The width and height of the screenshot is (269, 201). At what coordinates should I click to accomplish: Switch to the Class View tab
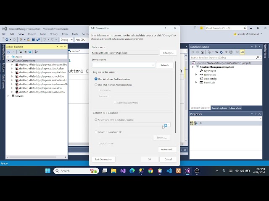click(235, 108)
